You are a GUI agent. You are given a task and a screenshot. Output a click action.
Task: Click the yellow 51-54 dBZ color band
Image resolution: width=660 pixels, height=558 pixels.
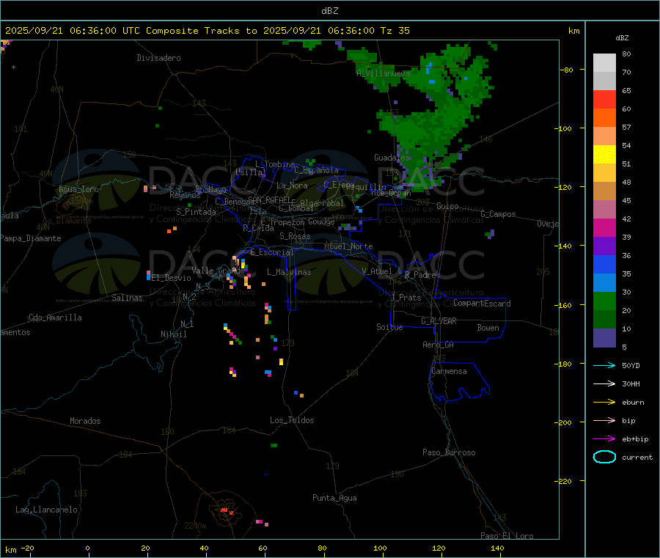pyautogui.click(x=604, y=154)
